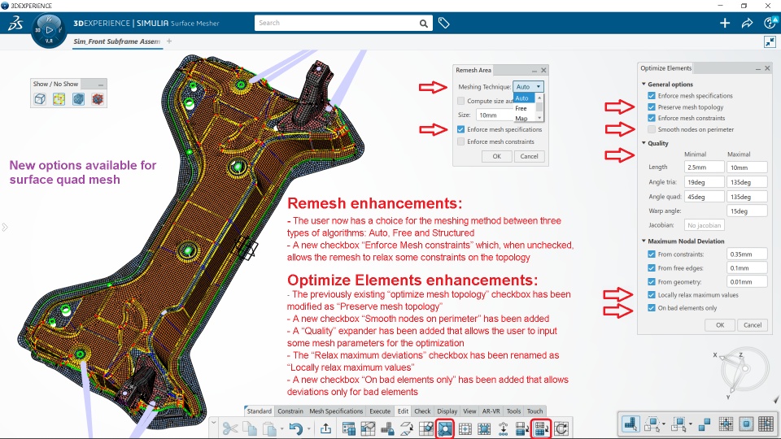Screen dimensions: 781x439
Task: Click the Remesh Area icon highlighted in toolbar
Action: pos(445,428)
